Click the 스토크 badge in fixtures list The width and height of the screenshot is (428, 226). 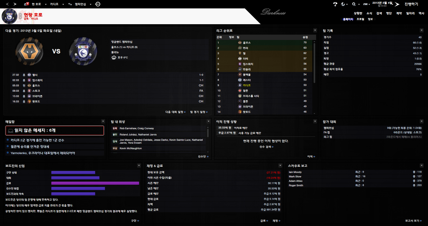pyautogui.click(x=30, y=90)
